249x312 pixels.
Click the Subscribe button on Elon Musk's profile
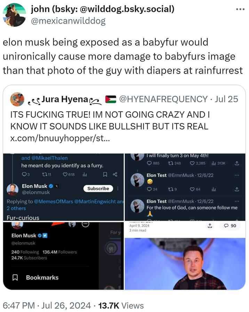pyautogui.click(x=98, y=188)
